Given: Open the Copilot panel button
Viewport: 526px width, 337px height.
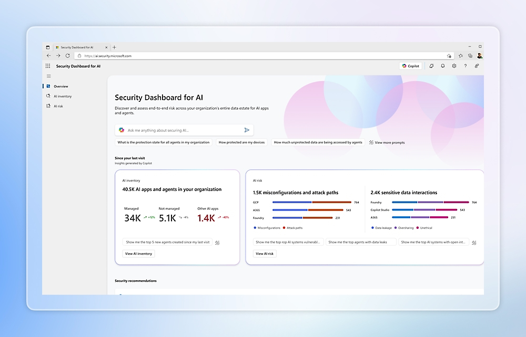Looking at the screenshot, I should pyautogui.click(x=411, y=66).
